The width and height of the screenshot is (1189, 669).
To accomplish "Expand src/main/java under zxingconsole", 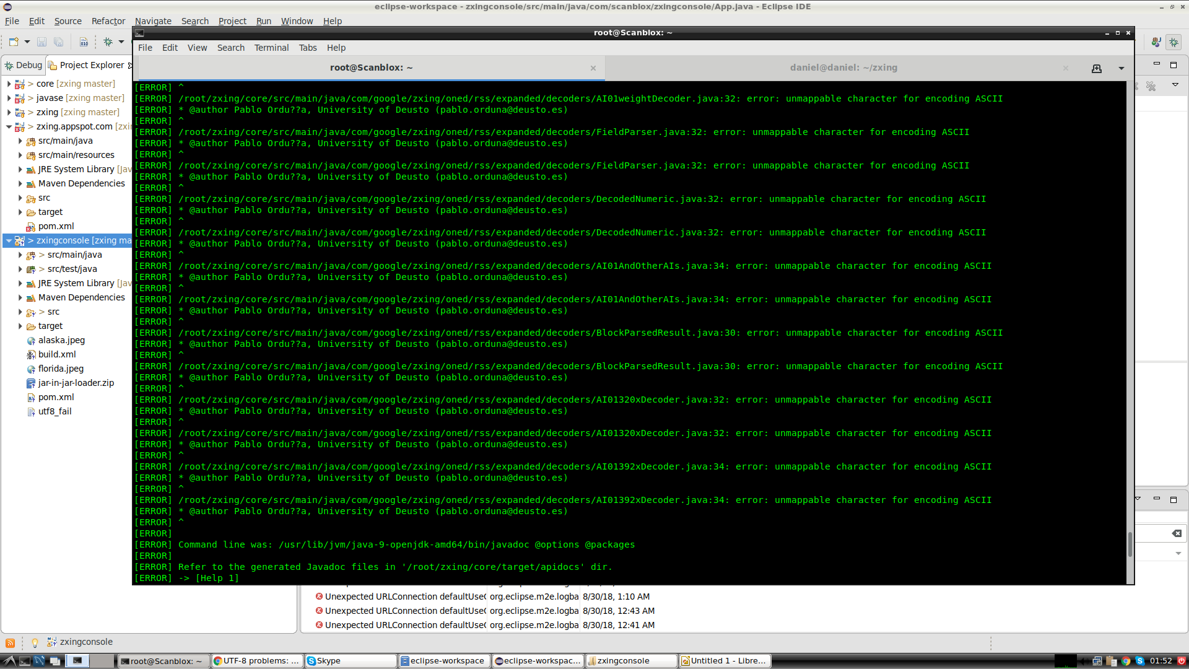I will (20, 255).
